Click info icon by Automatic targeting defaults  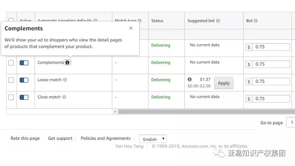(95, 21)
